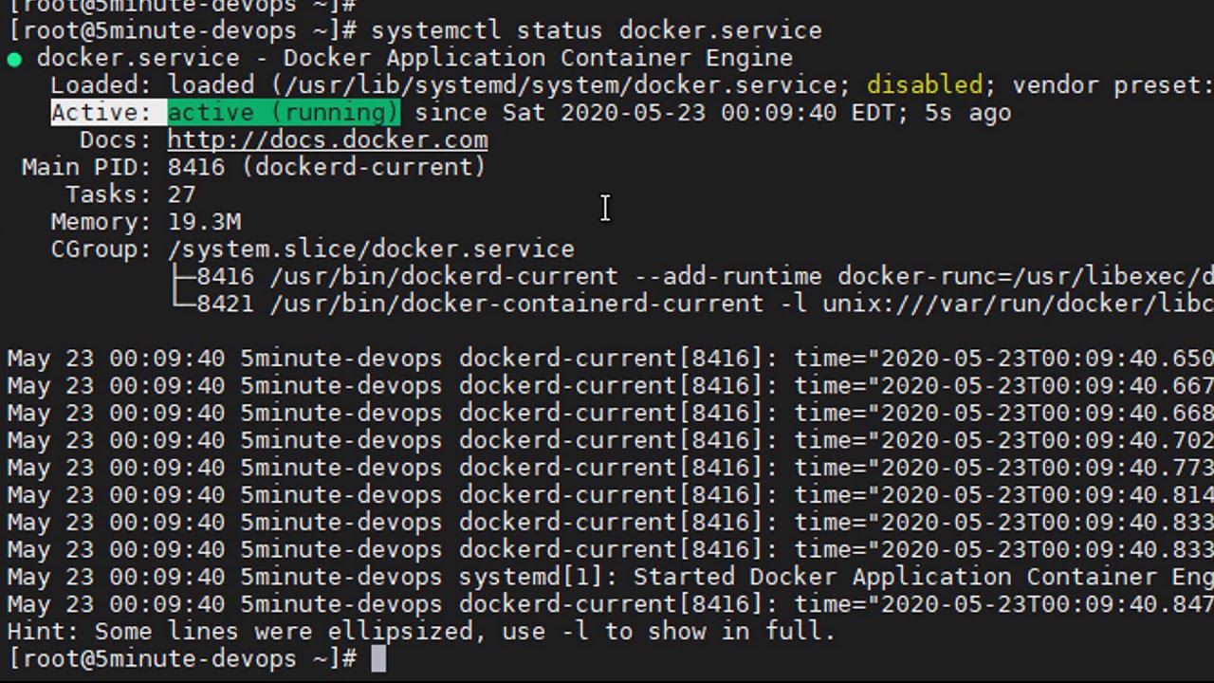Select CGroup path /system.slice/docker.service
This screenshot has height=683, width=1214.
[x=371, y=249]
